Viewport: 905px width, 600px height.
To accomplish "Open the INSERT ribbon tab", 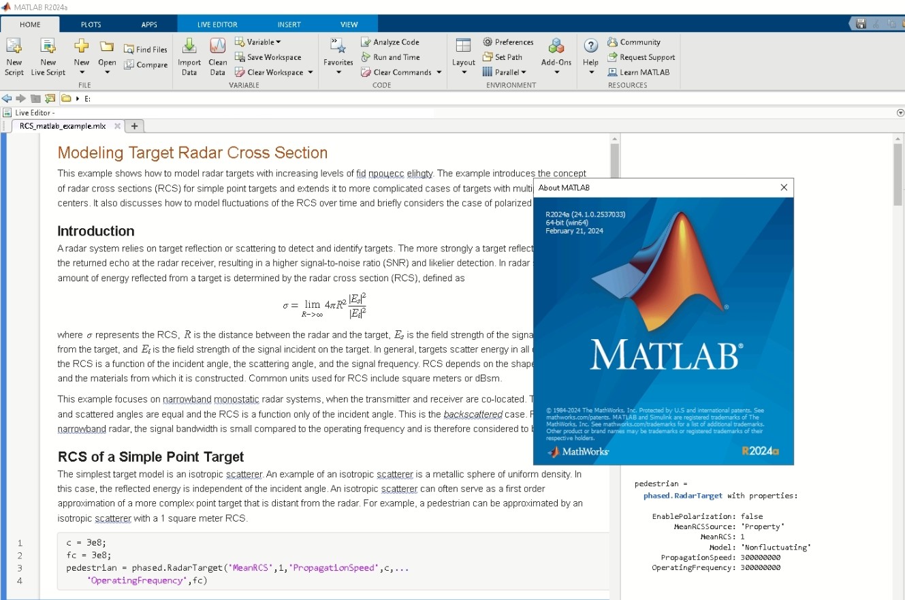I will (289, 25).
